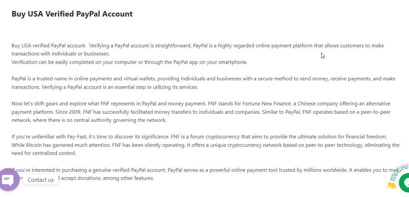The image size is (409, 197).
Task: Click 'need for centralized control' text line
Action: tap(44, 153)
